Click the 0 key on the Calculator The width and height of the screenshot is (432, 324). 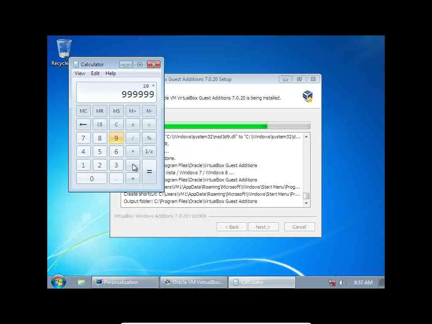[x=92, y=178]
